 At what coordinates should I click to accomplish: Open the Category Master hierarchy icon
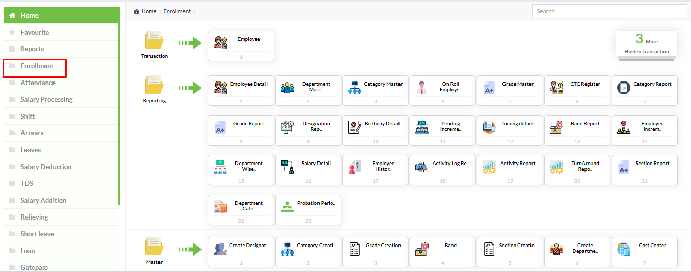(x=355, y=88)
